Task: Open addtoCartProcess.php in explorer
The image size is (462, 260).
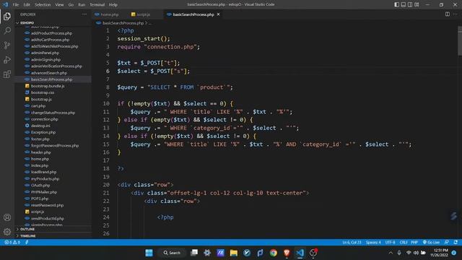Action: click(50, 40)
